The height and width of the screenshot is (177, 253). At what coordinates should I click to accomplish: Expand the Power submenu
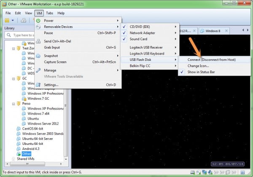point(78,21)
